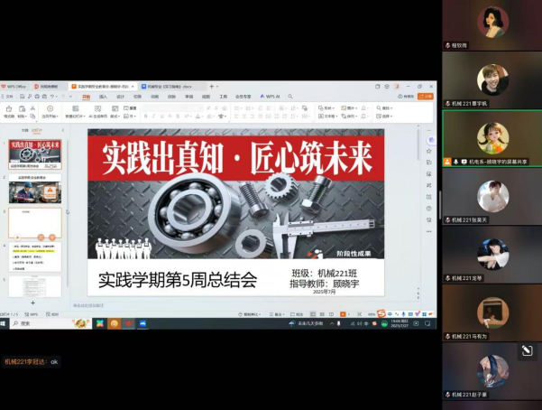
Task: Switch to the 机械毕业 docx document tab
Action: tap(165, 86)
